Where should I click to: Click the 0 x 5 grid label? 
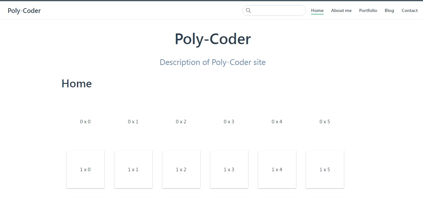(x=325, y=121)
